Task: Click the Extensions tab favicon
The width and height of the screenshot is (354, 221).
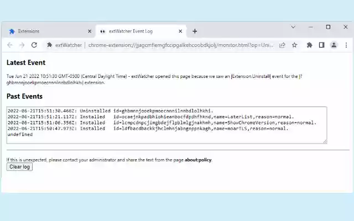Action: pyautogui.click(x=12, y=31)
